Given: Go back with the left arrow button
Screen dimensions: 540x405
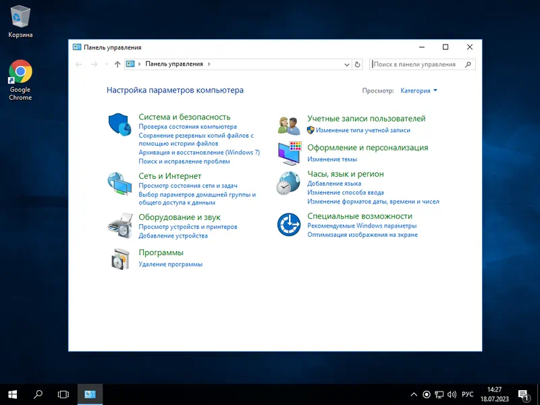Looking at the screenshot, I should (78, 64).
